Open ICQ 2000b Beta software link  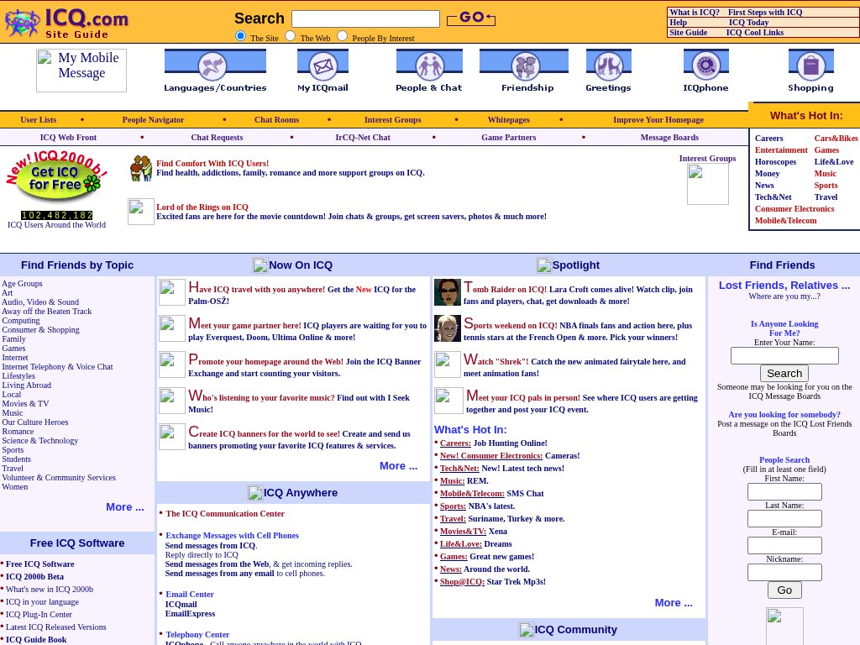pyautogui.click(x=34, y=576)
